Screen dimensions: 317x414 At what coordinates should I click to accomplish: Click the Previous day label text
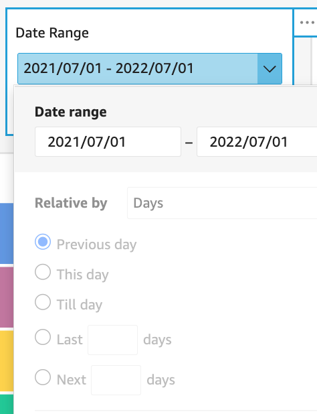[97, 245]
